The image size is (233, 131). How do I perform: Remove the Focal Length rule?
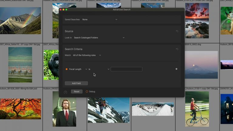pos(176,69)
